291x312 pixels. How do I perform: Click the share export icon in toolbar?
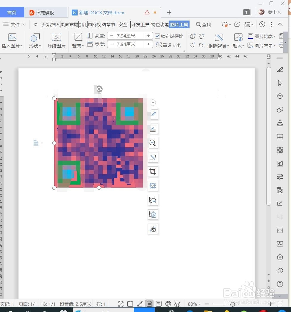(237, 24)
